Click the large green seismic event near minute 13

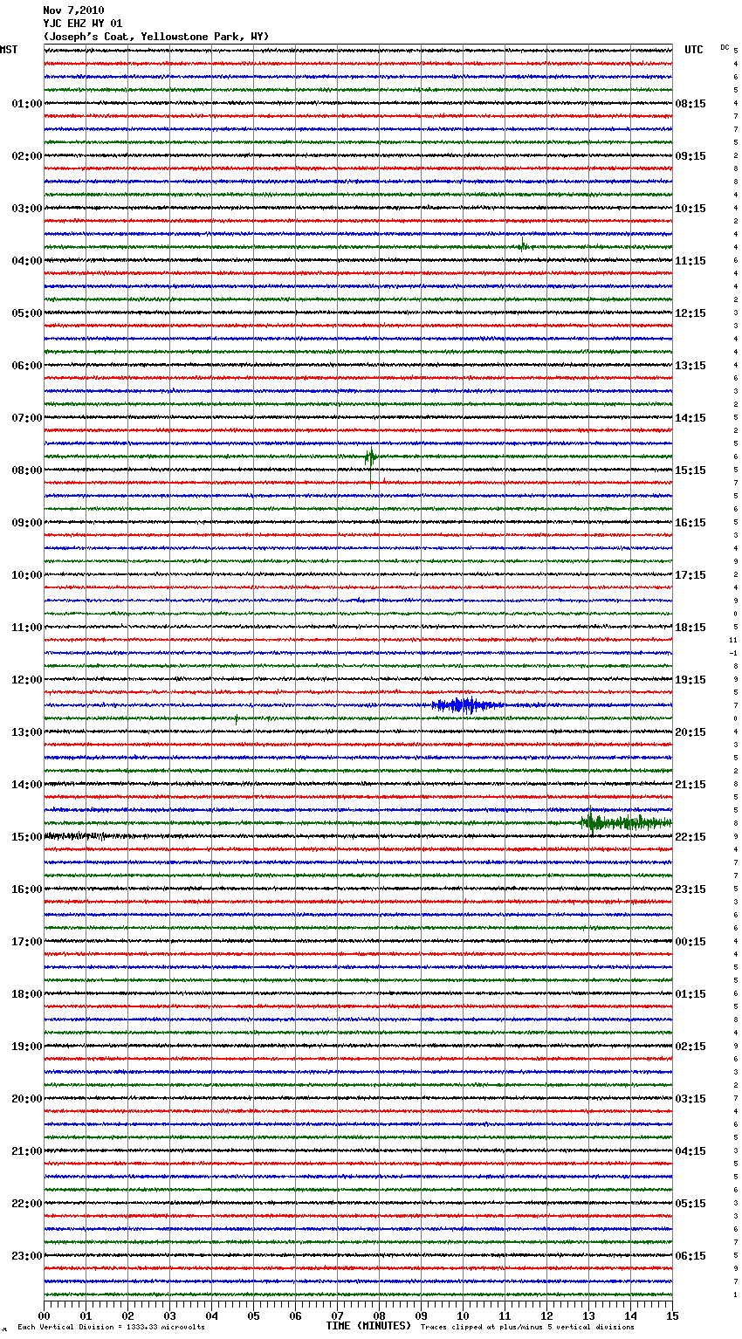[626, 822]
